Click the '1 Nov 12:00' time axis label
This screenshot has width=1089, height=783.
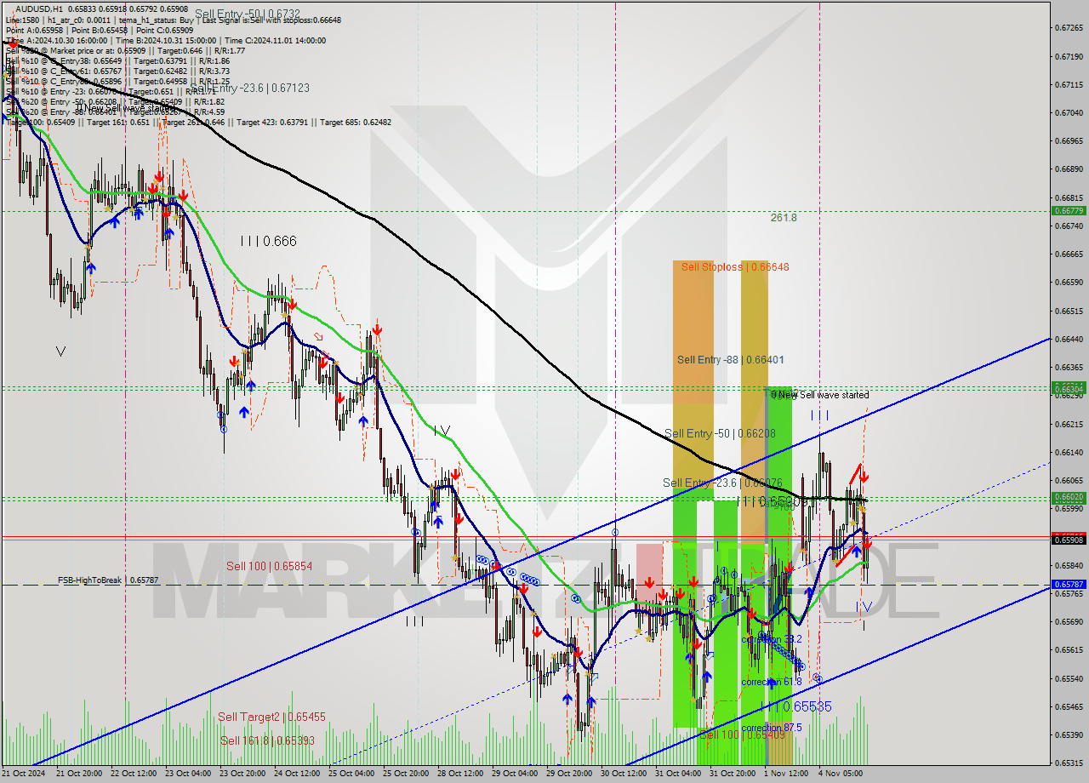click(786, 774)
